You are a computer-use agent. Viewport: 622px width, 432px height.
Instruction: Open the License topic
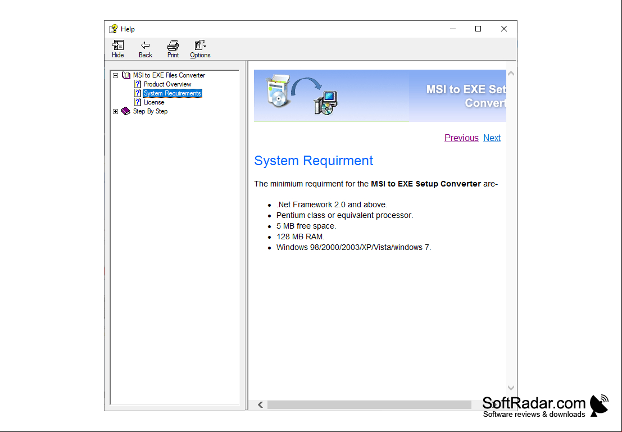tap(154, 102)
